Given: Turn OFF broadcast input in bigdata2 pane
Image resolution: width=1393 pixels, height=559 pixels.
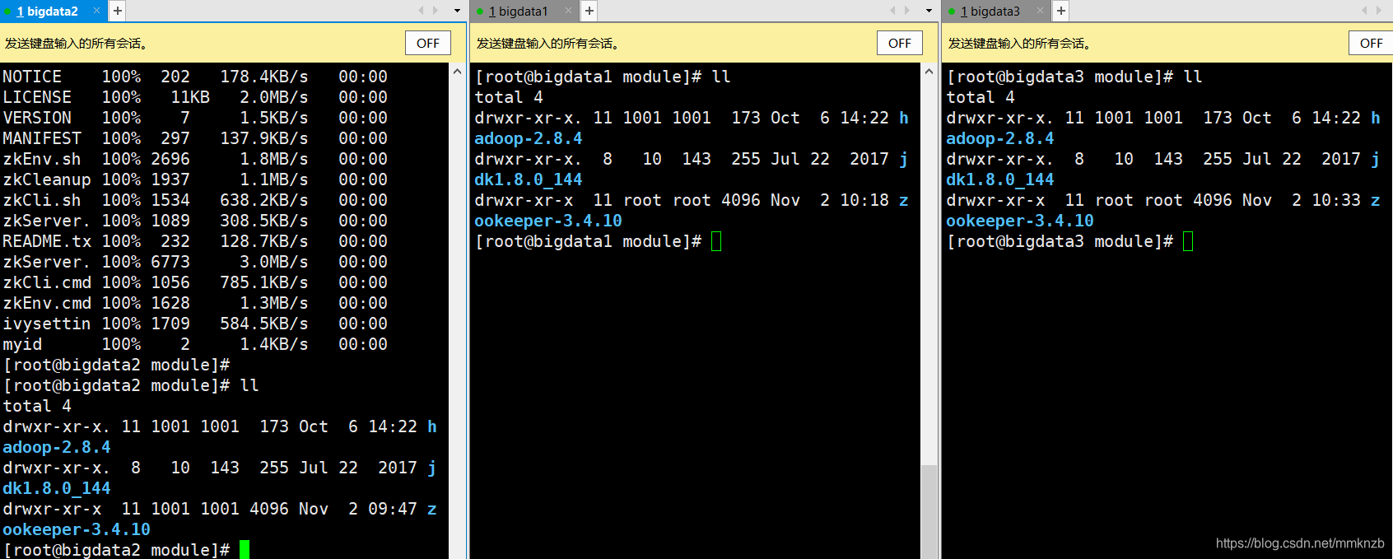Looking at the screenshot, I should click(428, 43).
